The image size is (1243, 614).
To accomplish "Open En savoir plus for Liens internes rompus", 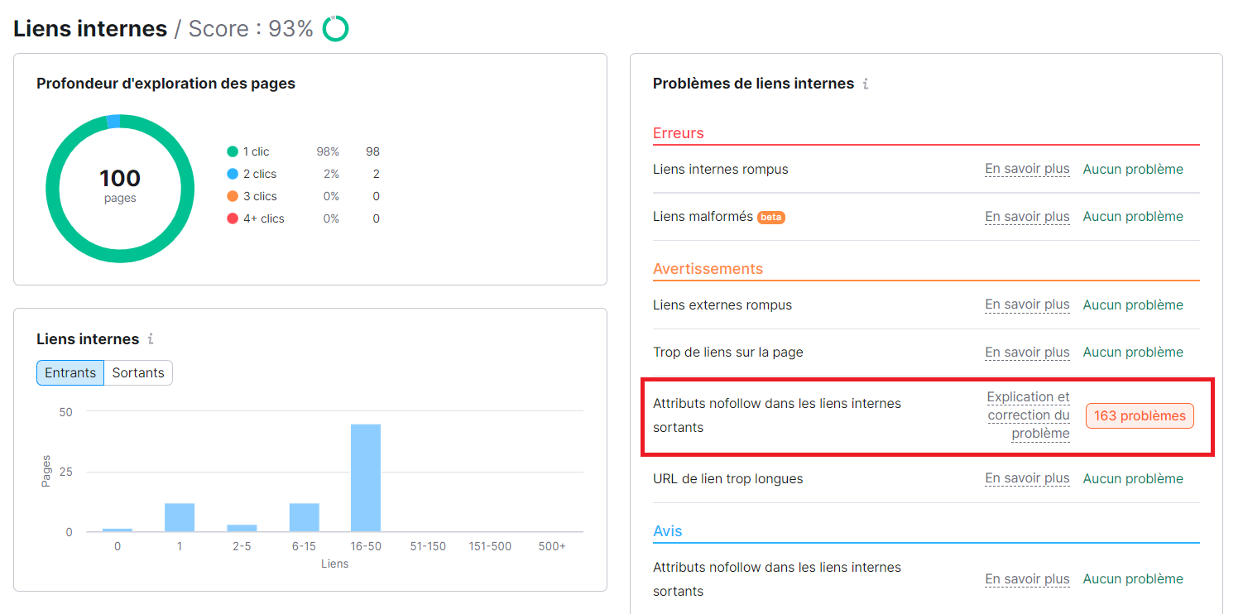I will point(1027,169).
